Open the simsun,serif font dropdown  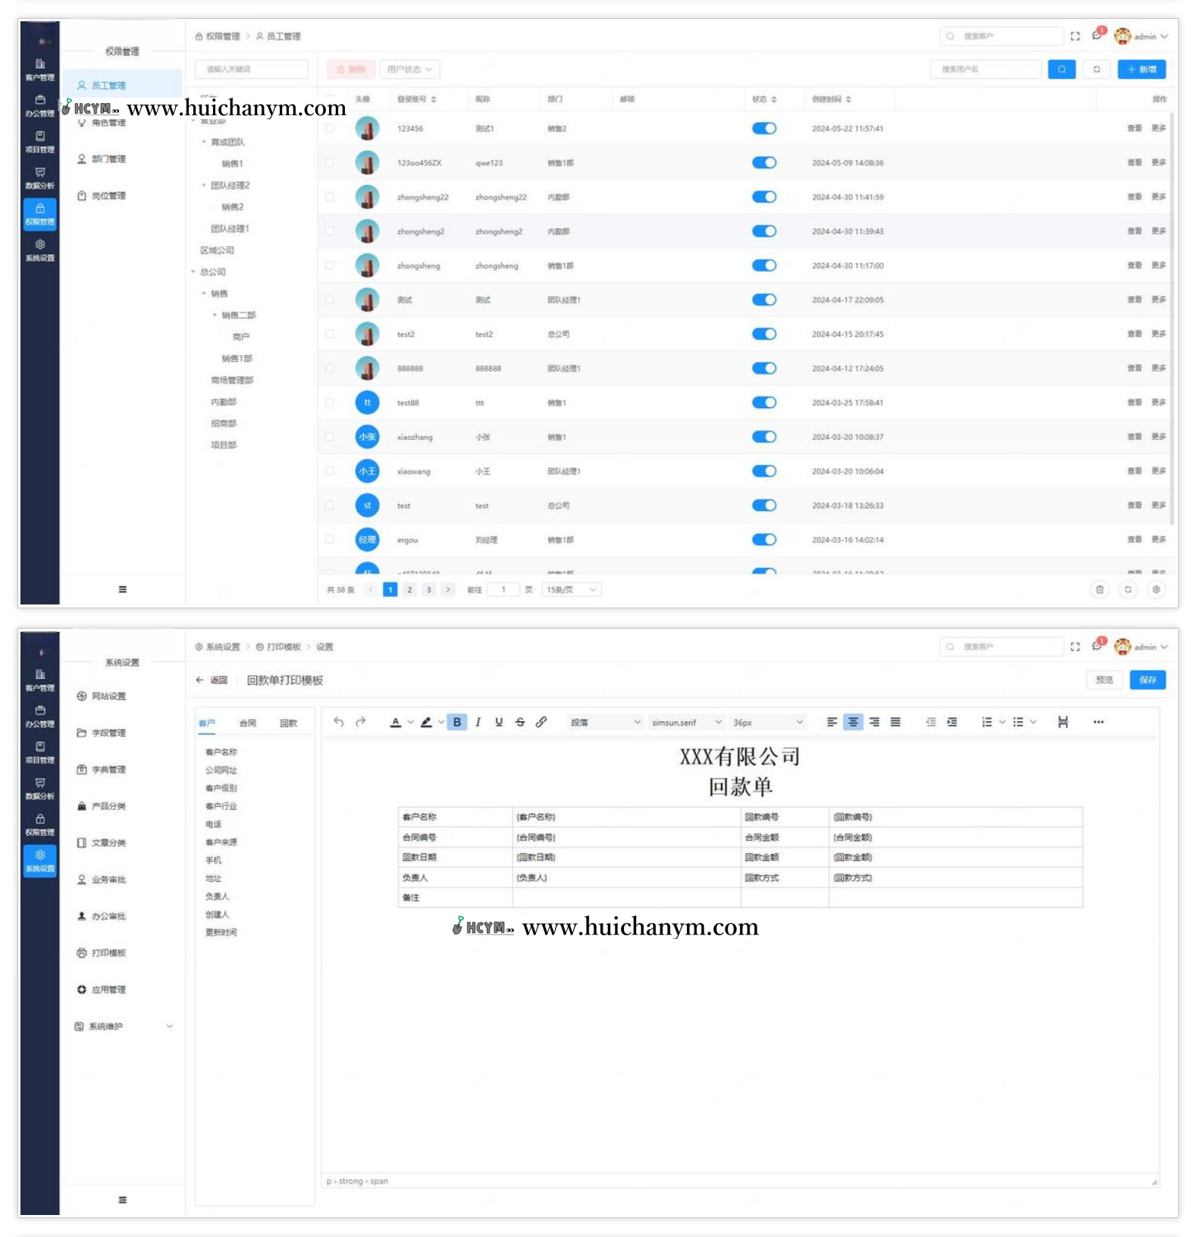pos(687,722)
